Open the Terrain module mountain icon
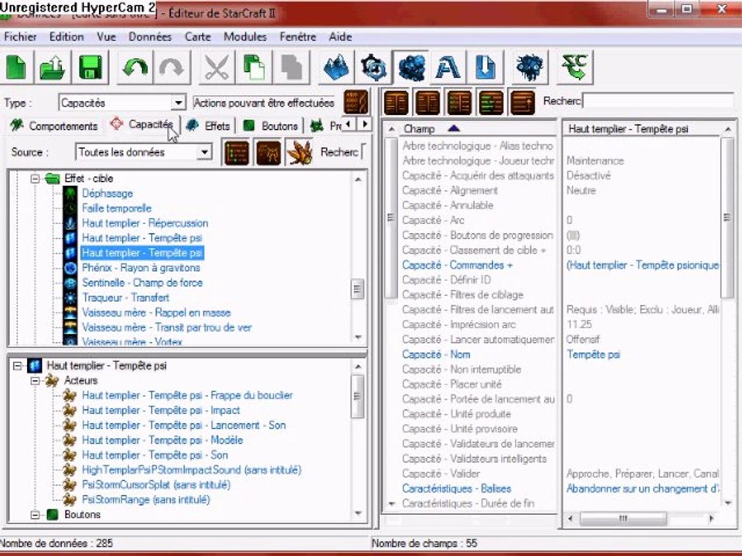The height and width of the screenshot is (556, 742). point(336,67)
